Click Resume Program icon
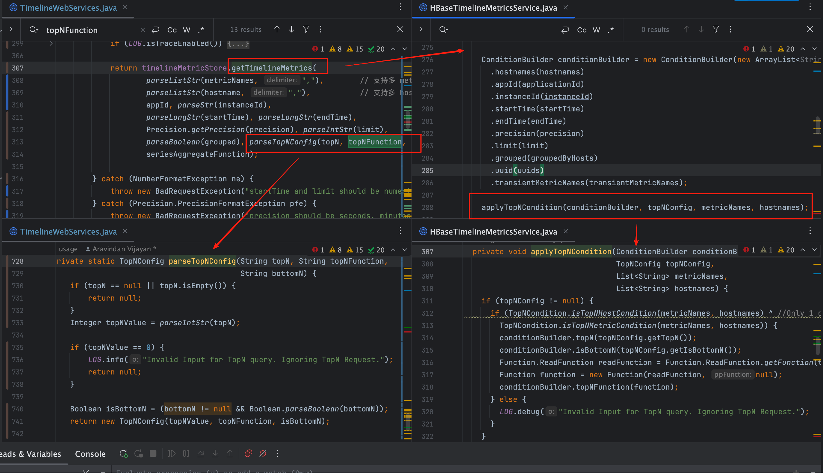The width and height of the screenshot is (823, 473). 172,453
